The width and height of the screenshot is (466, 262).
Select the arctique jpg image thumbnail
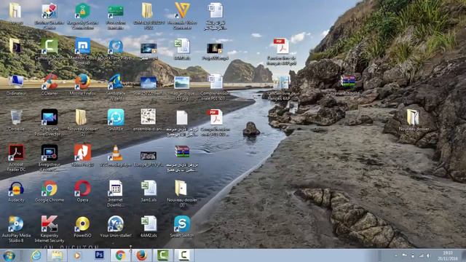(182, 83)
